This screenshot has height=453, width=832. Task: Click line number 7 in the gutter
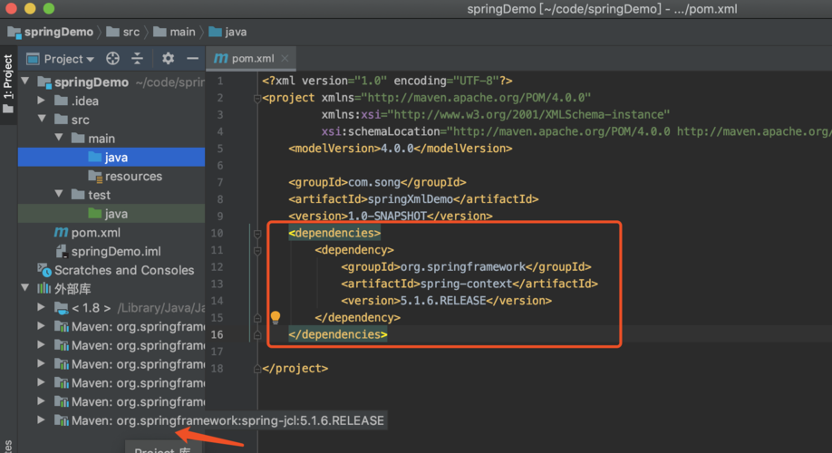(x=219, y=182)
